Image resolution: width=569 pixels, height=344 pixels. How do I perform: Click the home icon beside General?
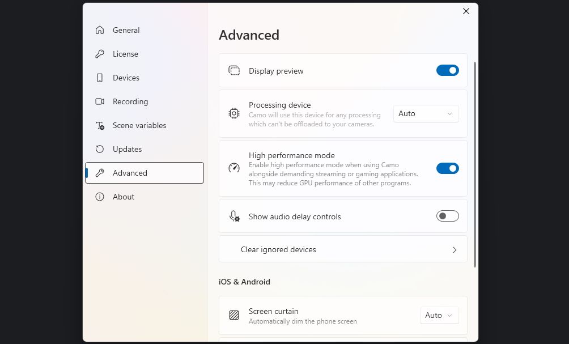click(x=100, y=30)
